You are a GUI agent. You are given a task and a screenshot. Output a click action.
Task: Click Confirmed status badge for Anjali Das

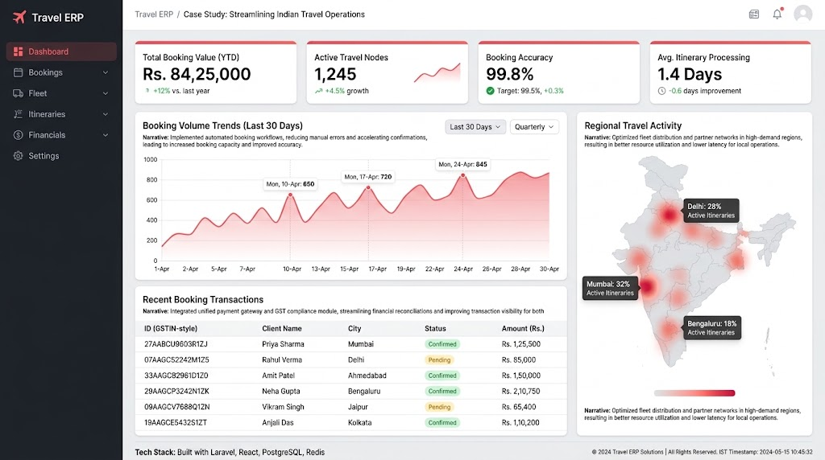(442, 423)
